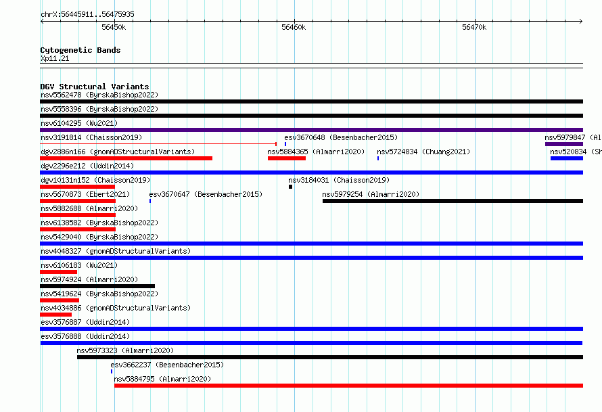The height and width of the screenshot is (412, 602).
Task: Click nsv5974924 (Almarri2020) label
Action: [x=89, y=279]
